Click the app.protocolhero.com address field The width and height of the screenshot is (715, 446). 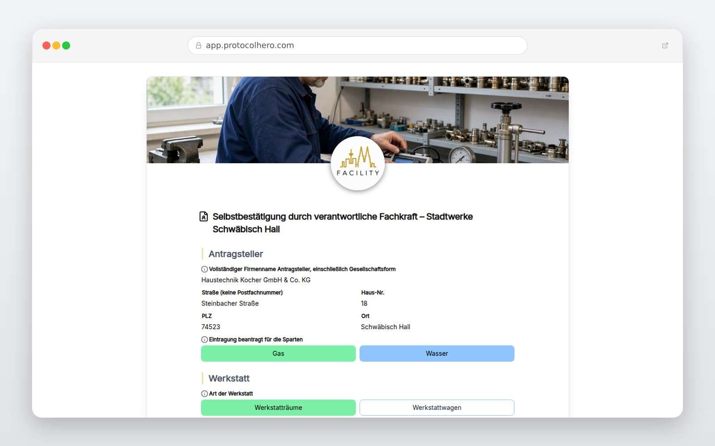click(x=357, y=45)
